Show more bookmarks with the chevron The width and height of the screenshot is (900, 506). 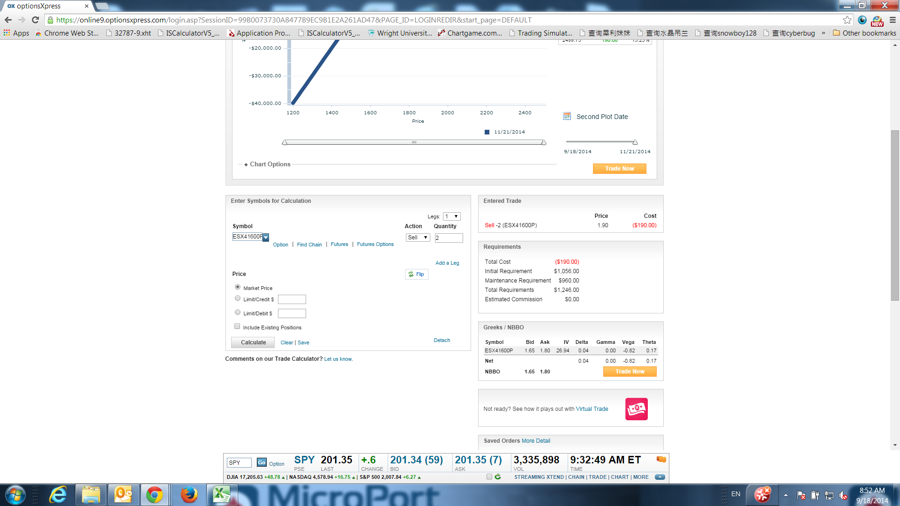point(823,33)
